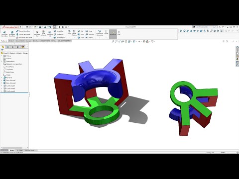
Task: Click the Search Commands field
Action: [x=205, y=27]
